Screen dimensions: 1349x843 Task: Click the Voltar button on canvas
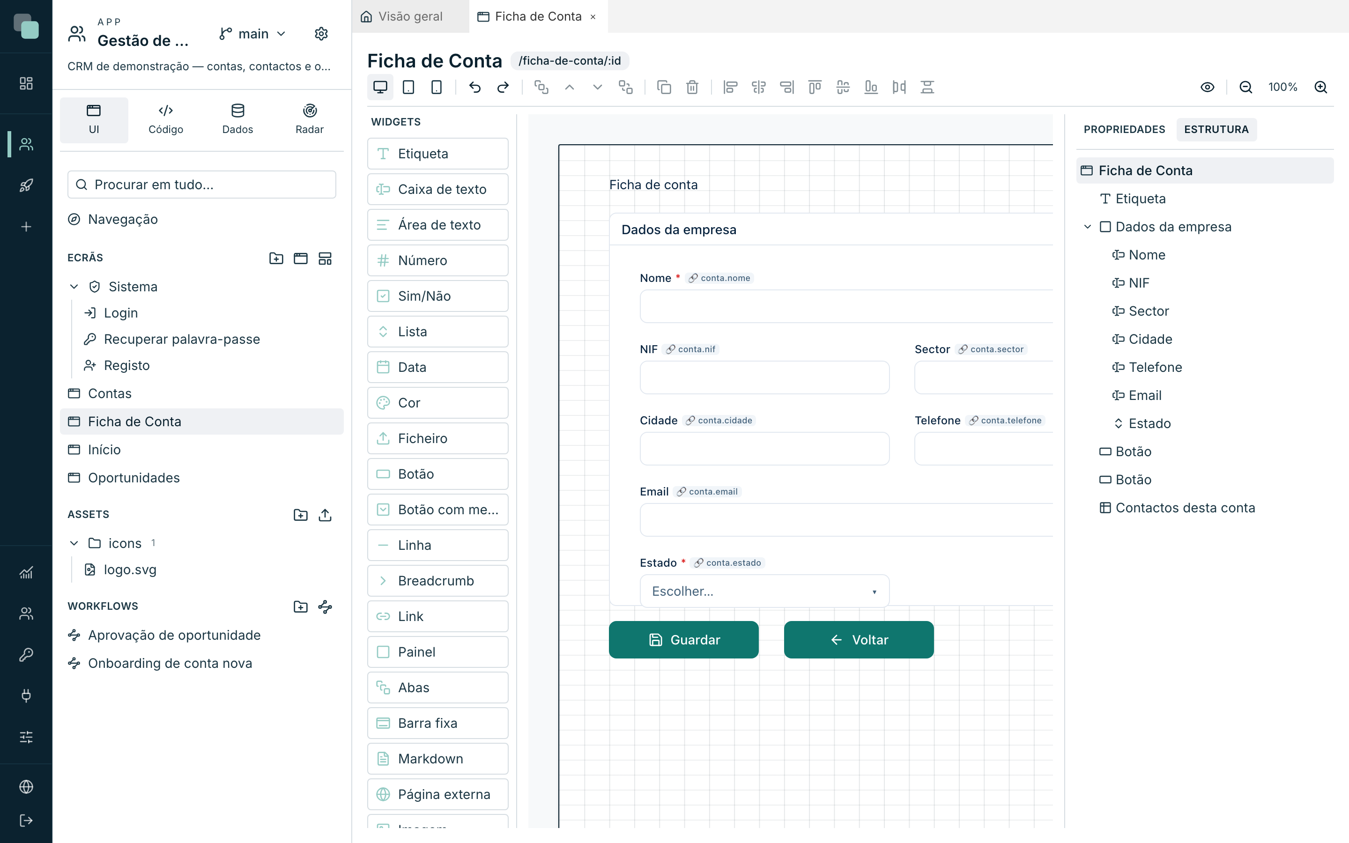click(x=859, y=639)
